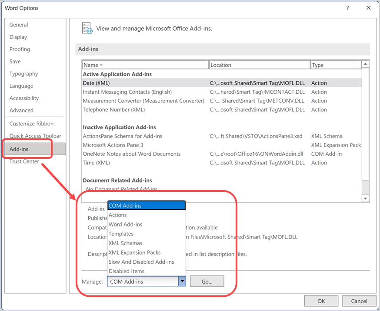Image resolution: width=380 pixels, height=311 pixels.
Task: Select OneNote Notes about Word Documents row
Action: tap(222, 154)
